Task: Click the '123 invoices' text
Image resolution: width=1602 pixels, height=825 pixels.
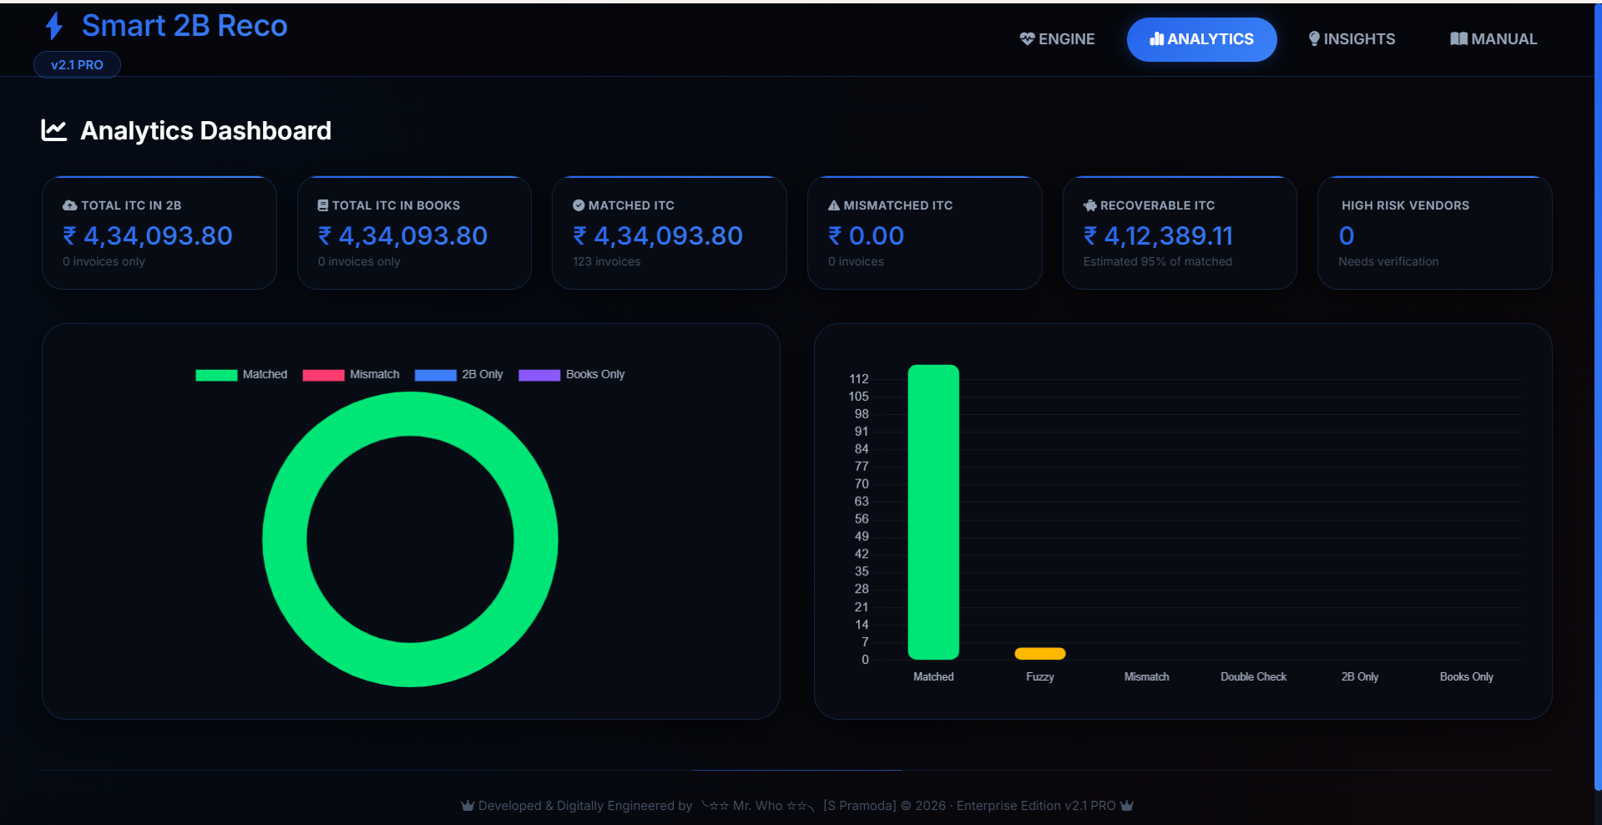Action: 607,261
